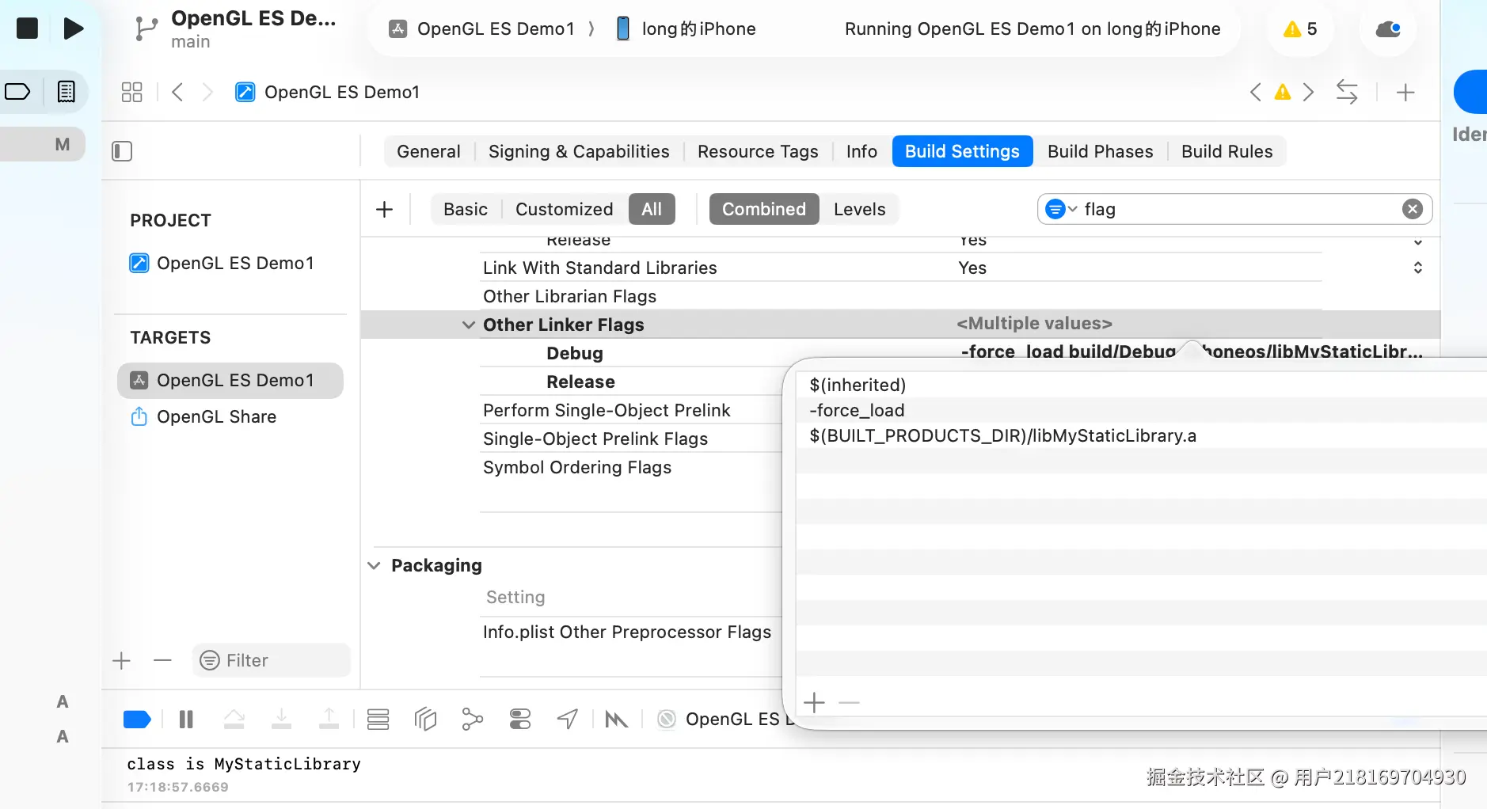Add a new target with plus button

pos(121,660)
